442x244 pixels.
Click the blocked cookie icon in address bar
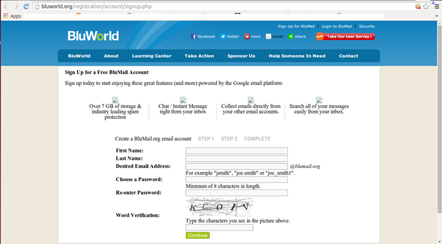click(418, 6)
